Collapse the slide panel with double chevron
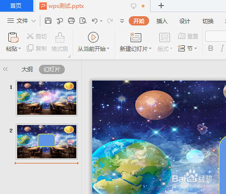 [5, 69]
